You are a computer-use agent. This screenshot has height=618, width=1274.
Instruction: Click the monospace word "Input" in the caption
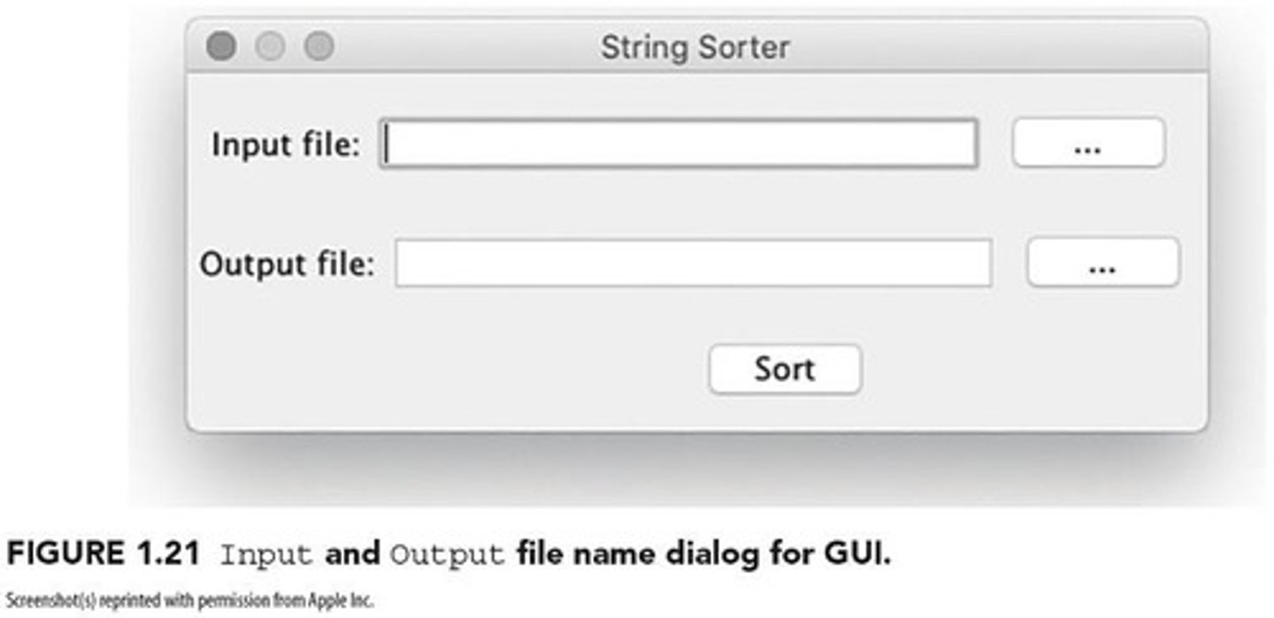point(265,555)
